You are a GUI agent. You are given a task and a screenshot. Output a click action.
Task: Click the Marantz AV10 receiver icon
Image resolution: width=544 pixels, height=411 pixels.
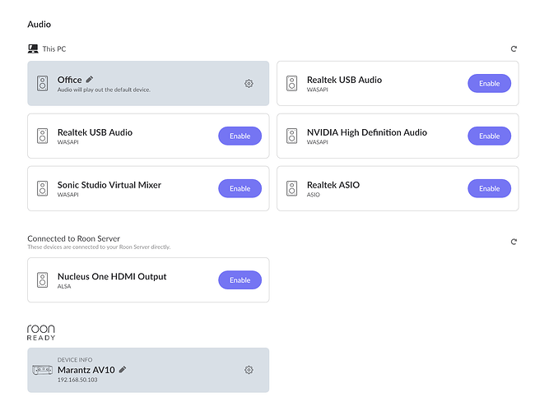(42, 370)
